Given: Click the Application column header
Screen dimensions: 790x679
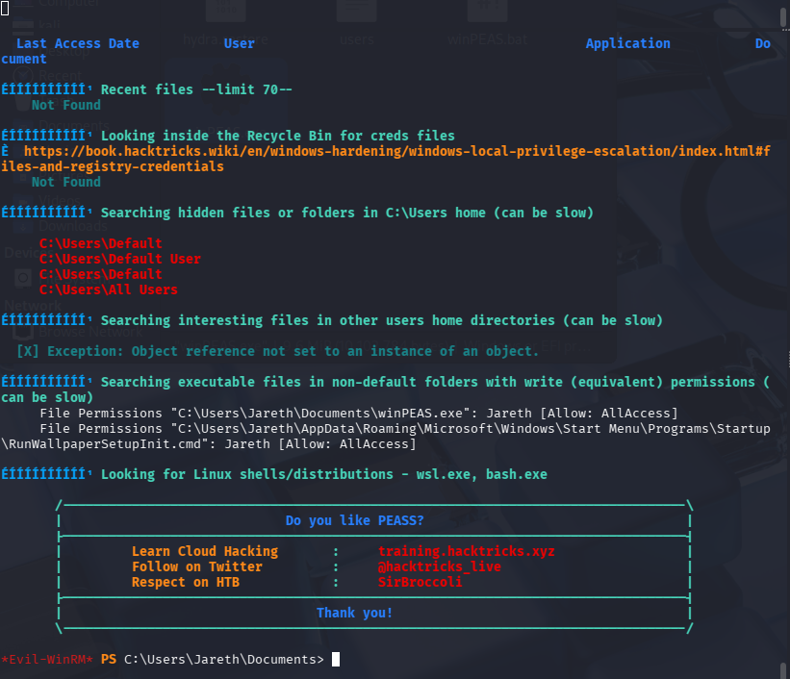Looking at the screenshot, I should click(627, 43).
